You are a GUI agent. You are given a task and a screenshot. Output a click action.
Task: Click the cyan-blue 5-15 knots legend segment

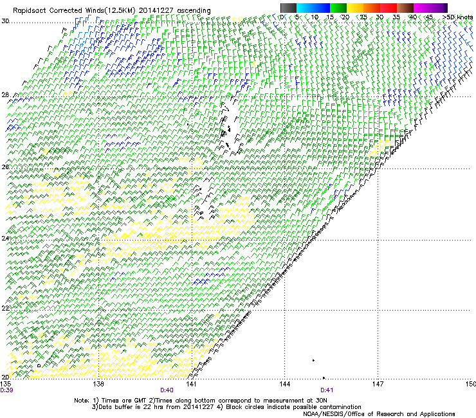point(313,8)
